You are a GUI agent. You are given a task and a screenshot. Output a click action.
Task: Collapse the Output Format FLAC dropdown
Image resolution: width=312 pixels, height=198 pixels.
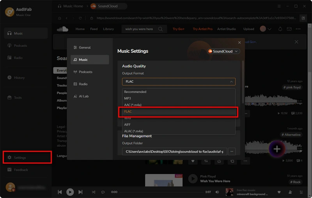point(231,82)
